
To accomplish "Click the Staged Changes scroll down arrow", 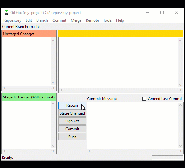I will (x=53, y=146).
